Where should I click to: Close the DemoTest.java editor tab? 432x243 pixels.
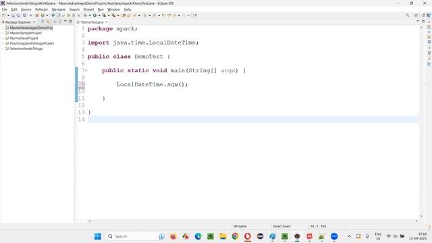[107, 22]
